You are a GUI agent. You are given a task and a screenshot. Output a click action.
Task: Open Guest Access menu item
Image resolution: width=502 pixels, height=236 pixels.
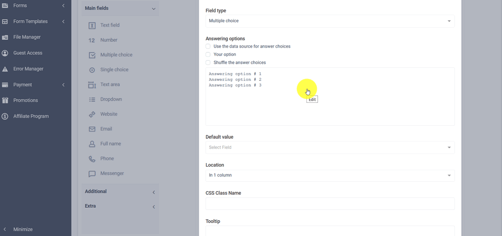tap(28, 53)
